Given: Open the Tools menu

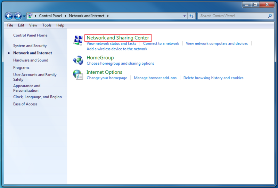Looking at the screenshot, I should (x=47, y=25).
